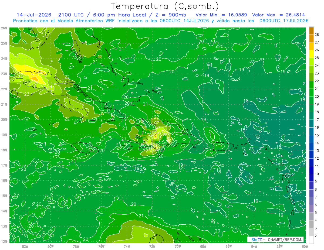Click the 68W longitude axis label

[x=203, y=246]
